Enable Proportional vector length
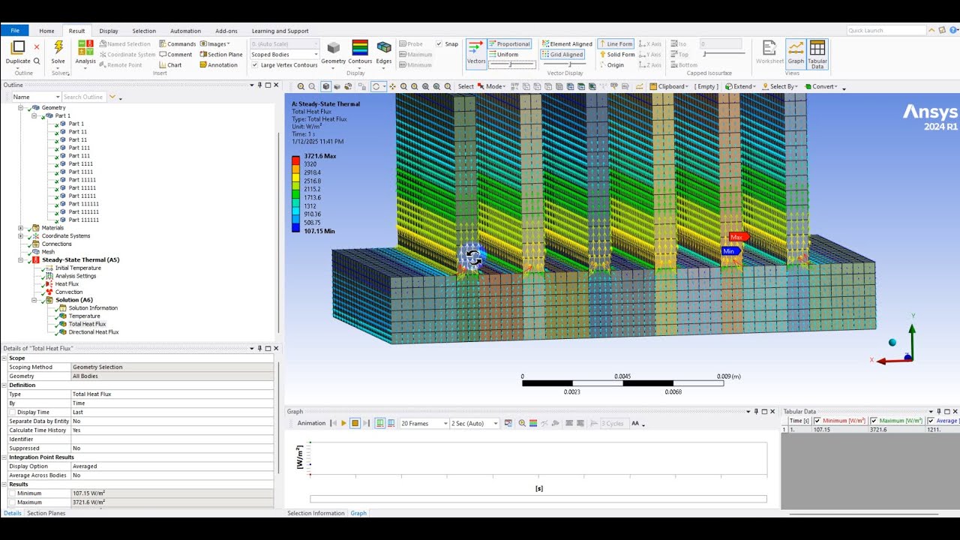960x540 pixels. coord(510,44)
